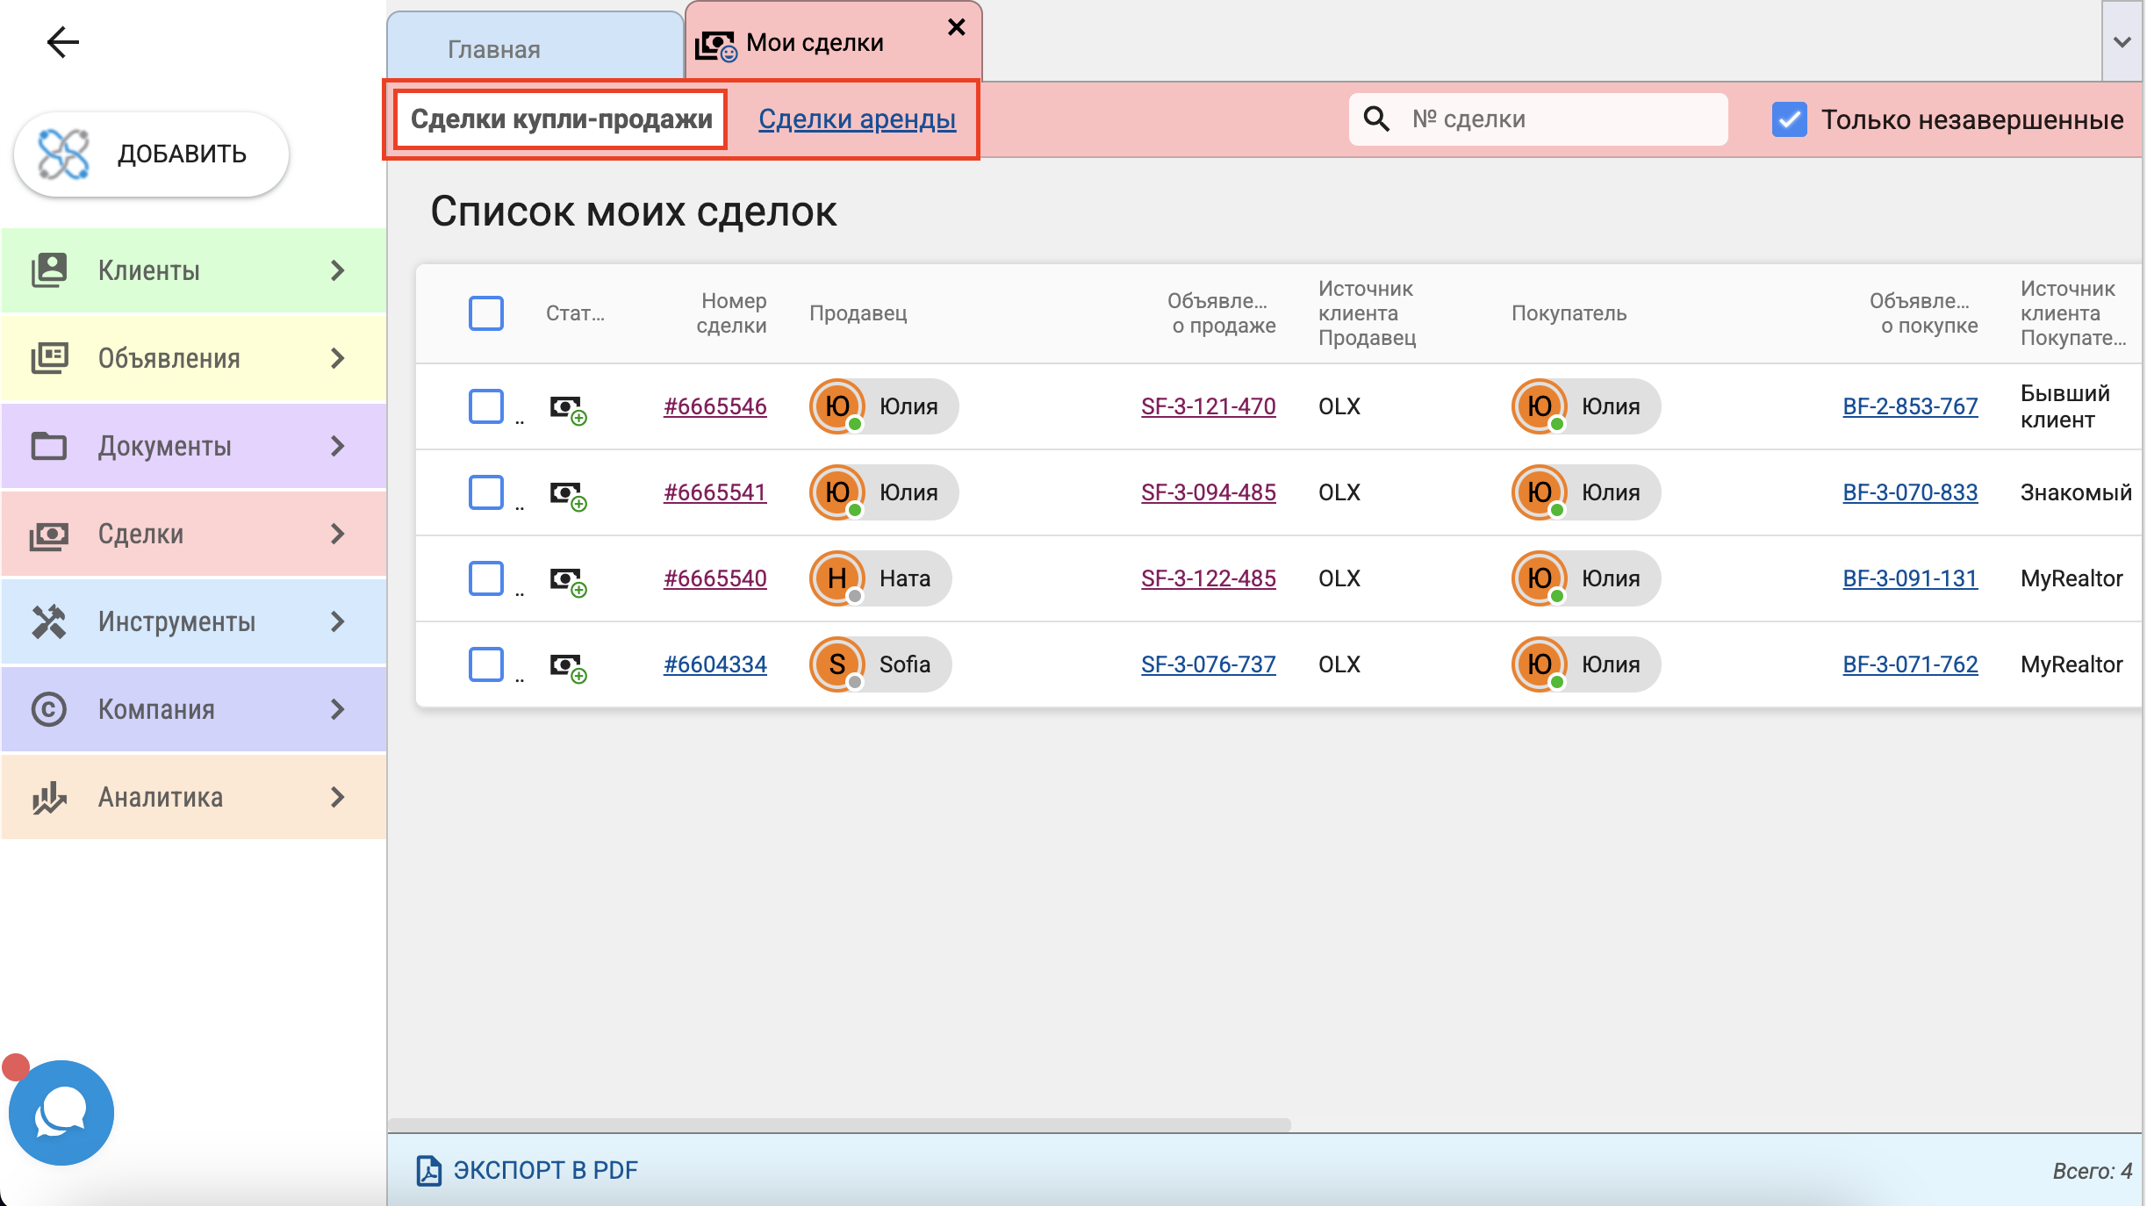Open sale listing SF-3-121-470
Image resolution: width=2147 pixels, height=1206 pixels.
tap(1209, 406)
